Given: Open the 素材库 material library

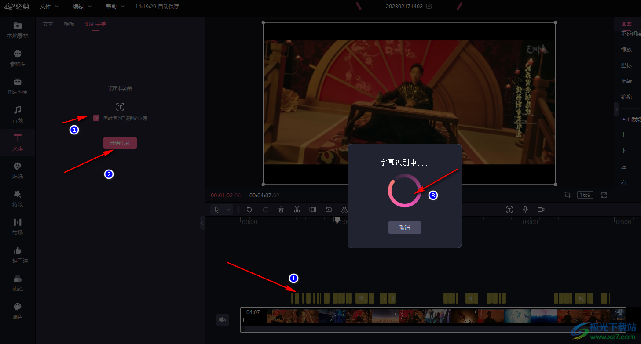Looking at the screenshot, I should click(x=18, y=58).
